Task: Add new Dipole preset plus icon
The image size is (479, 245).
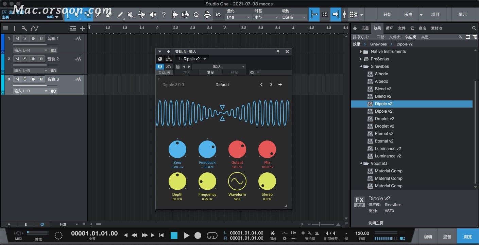Action: pos(280,84)
